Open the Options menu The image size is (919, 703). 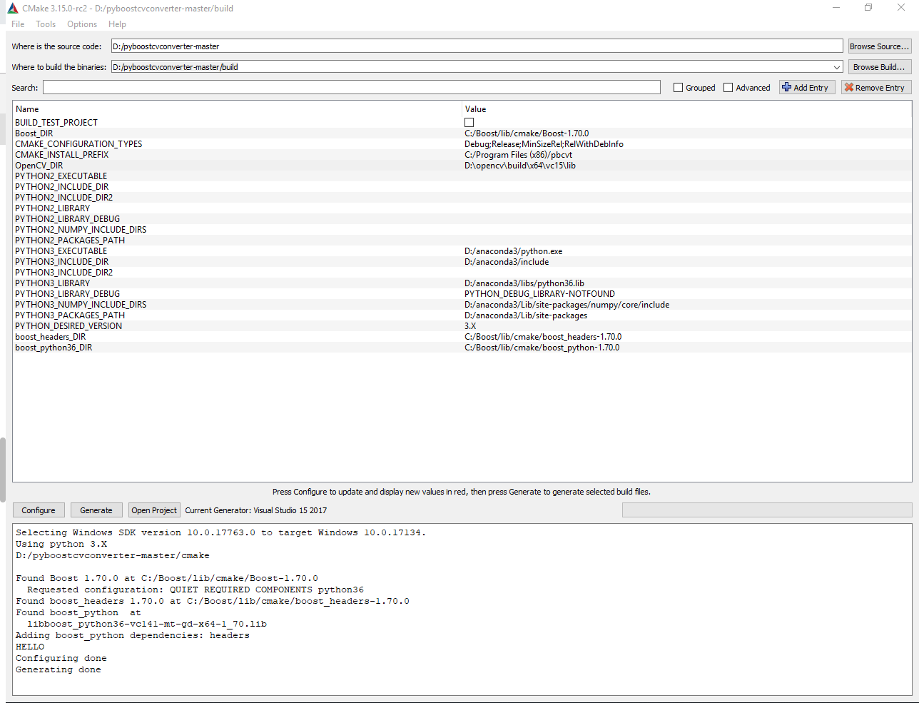pos(82,24)
